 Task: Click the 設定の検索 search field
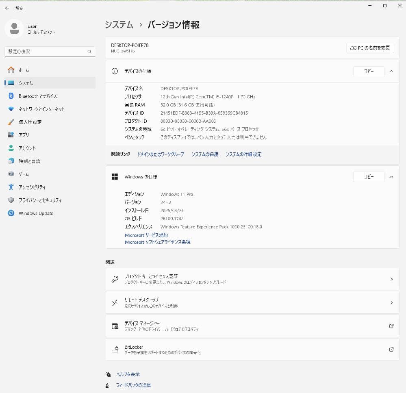tap(47, 52)
